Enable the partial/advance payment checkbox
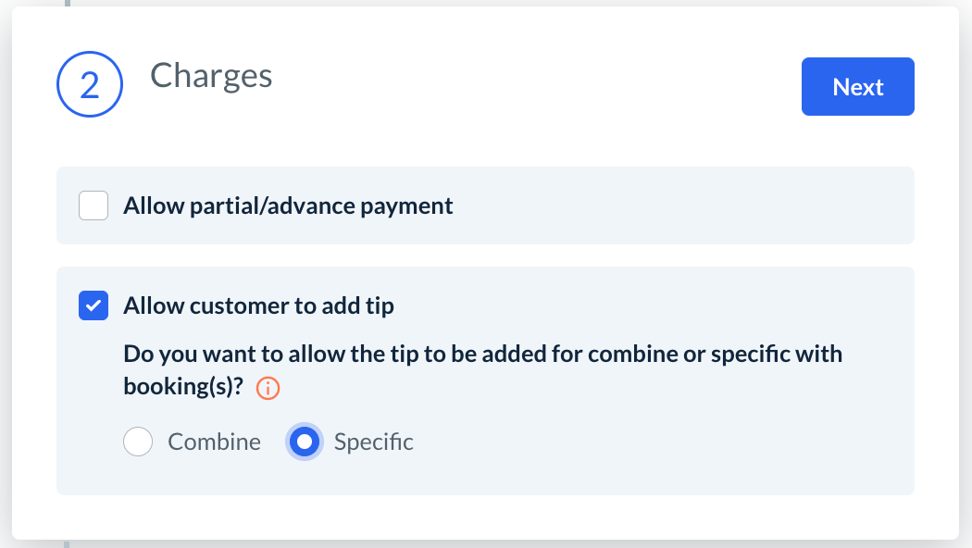 tap(93, 205)
